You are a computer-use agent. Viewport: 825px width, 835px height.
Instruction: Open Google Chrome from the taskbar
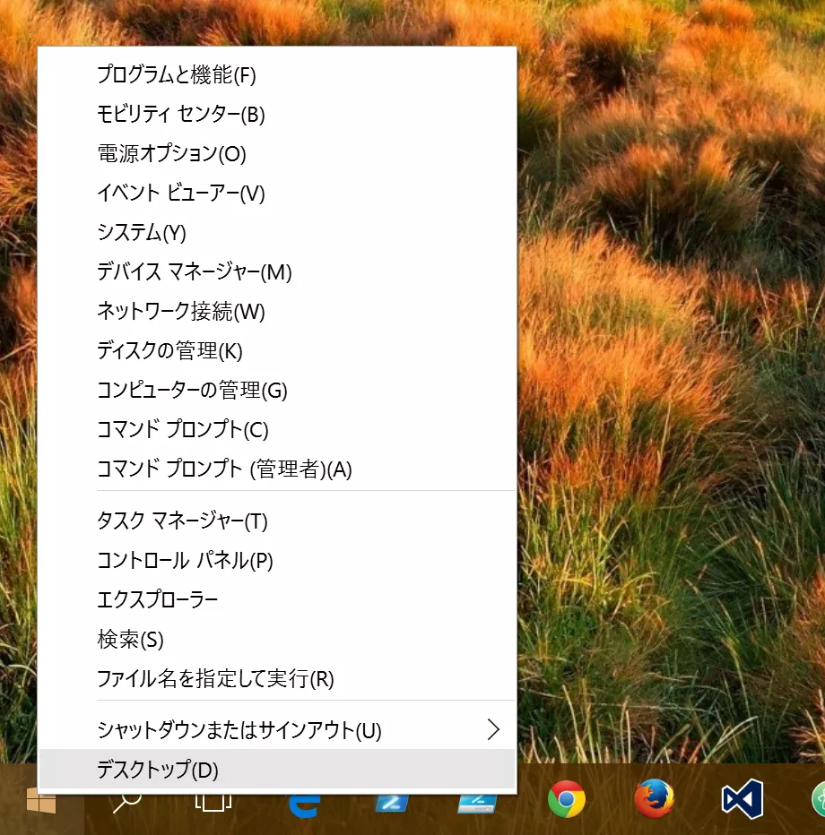click(567, 799)
